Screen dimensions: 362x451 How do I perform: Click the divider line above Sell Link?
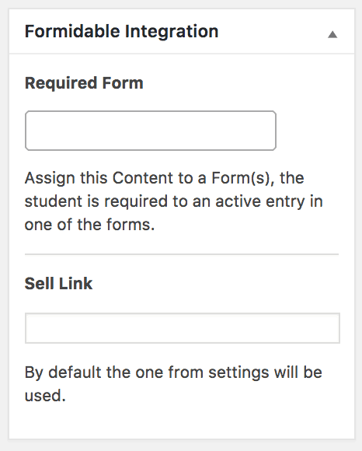click(x=182, y=254)
